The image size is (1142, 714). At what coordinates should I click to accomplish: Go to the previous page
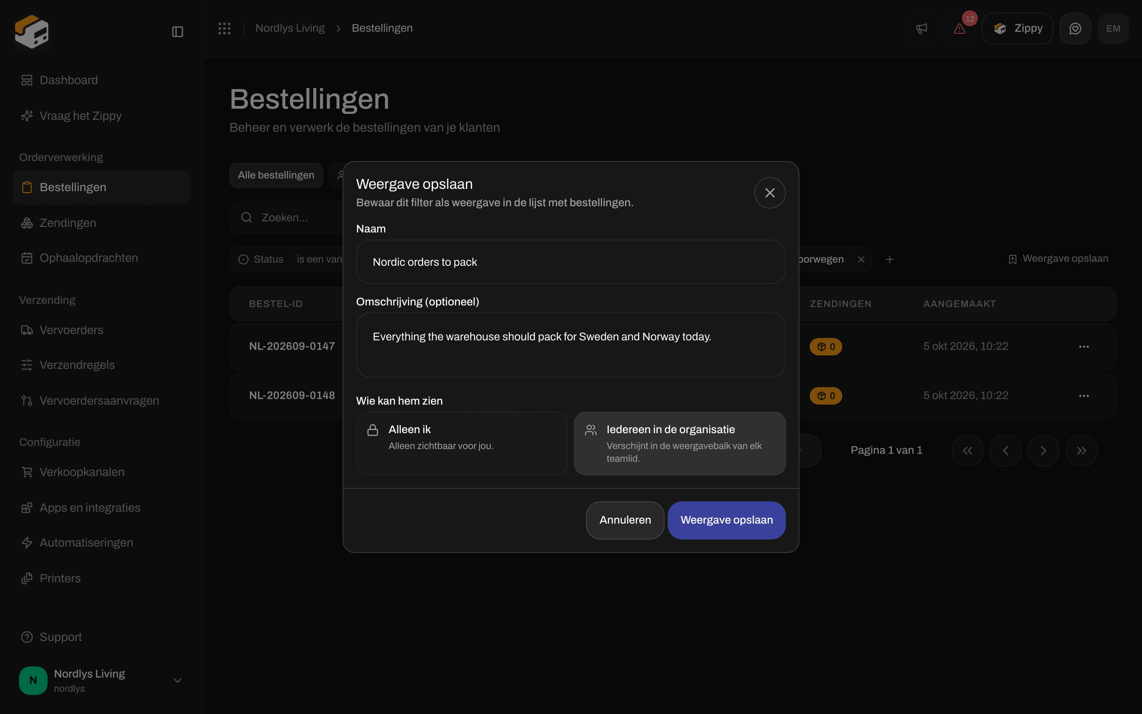1006,451
